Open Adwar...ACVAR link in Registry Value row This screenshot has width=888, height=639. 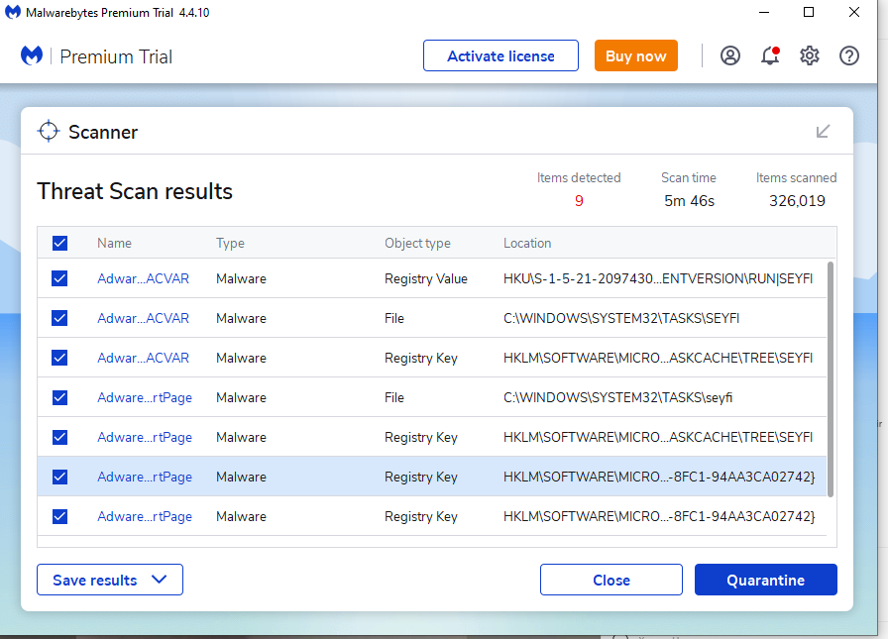(x=144, y=278)
